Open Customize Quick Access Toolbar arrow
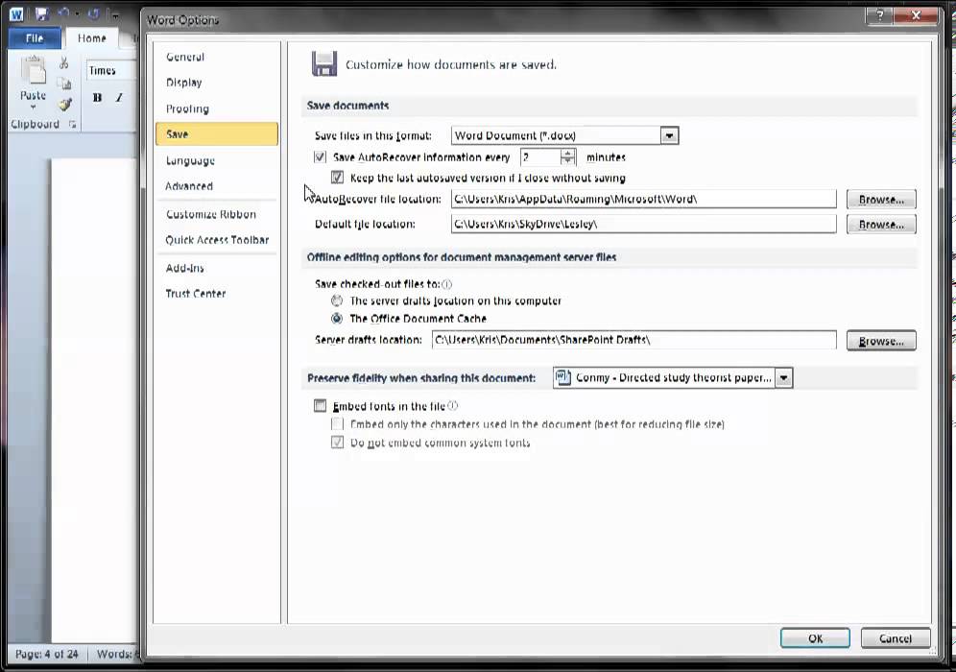Screen dimensions: 956x672 [114, 14]
